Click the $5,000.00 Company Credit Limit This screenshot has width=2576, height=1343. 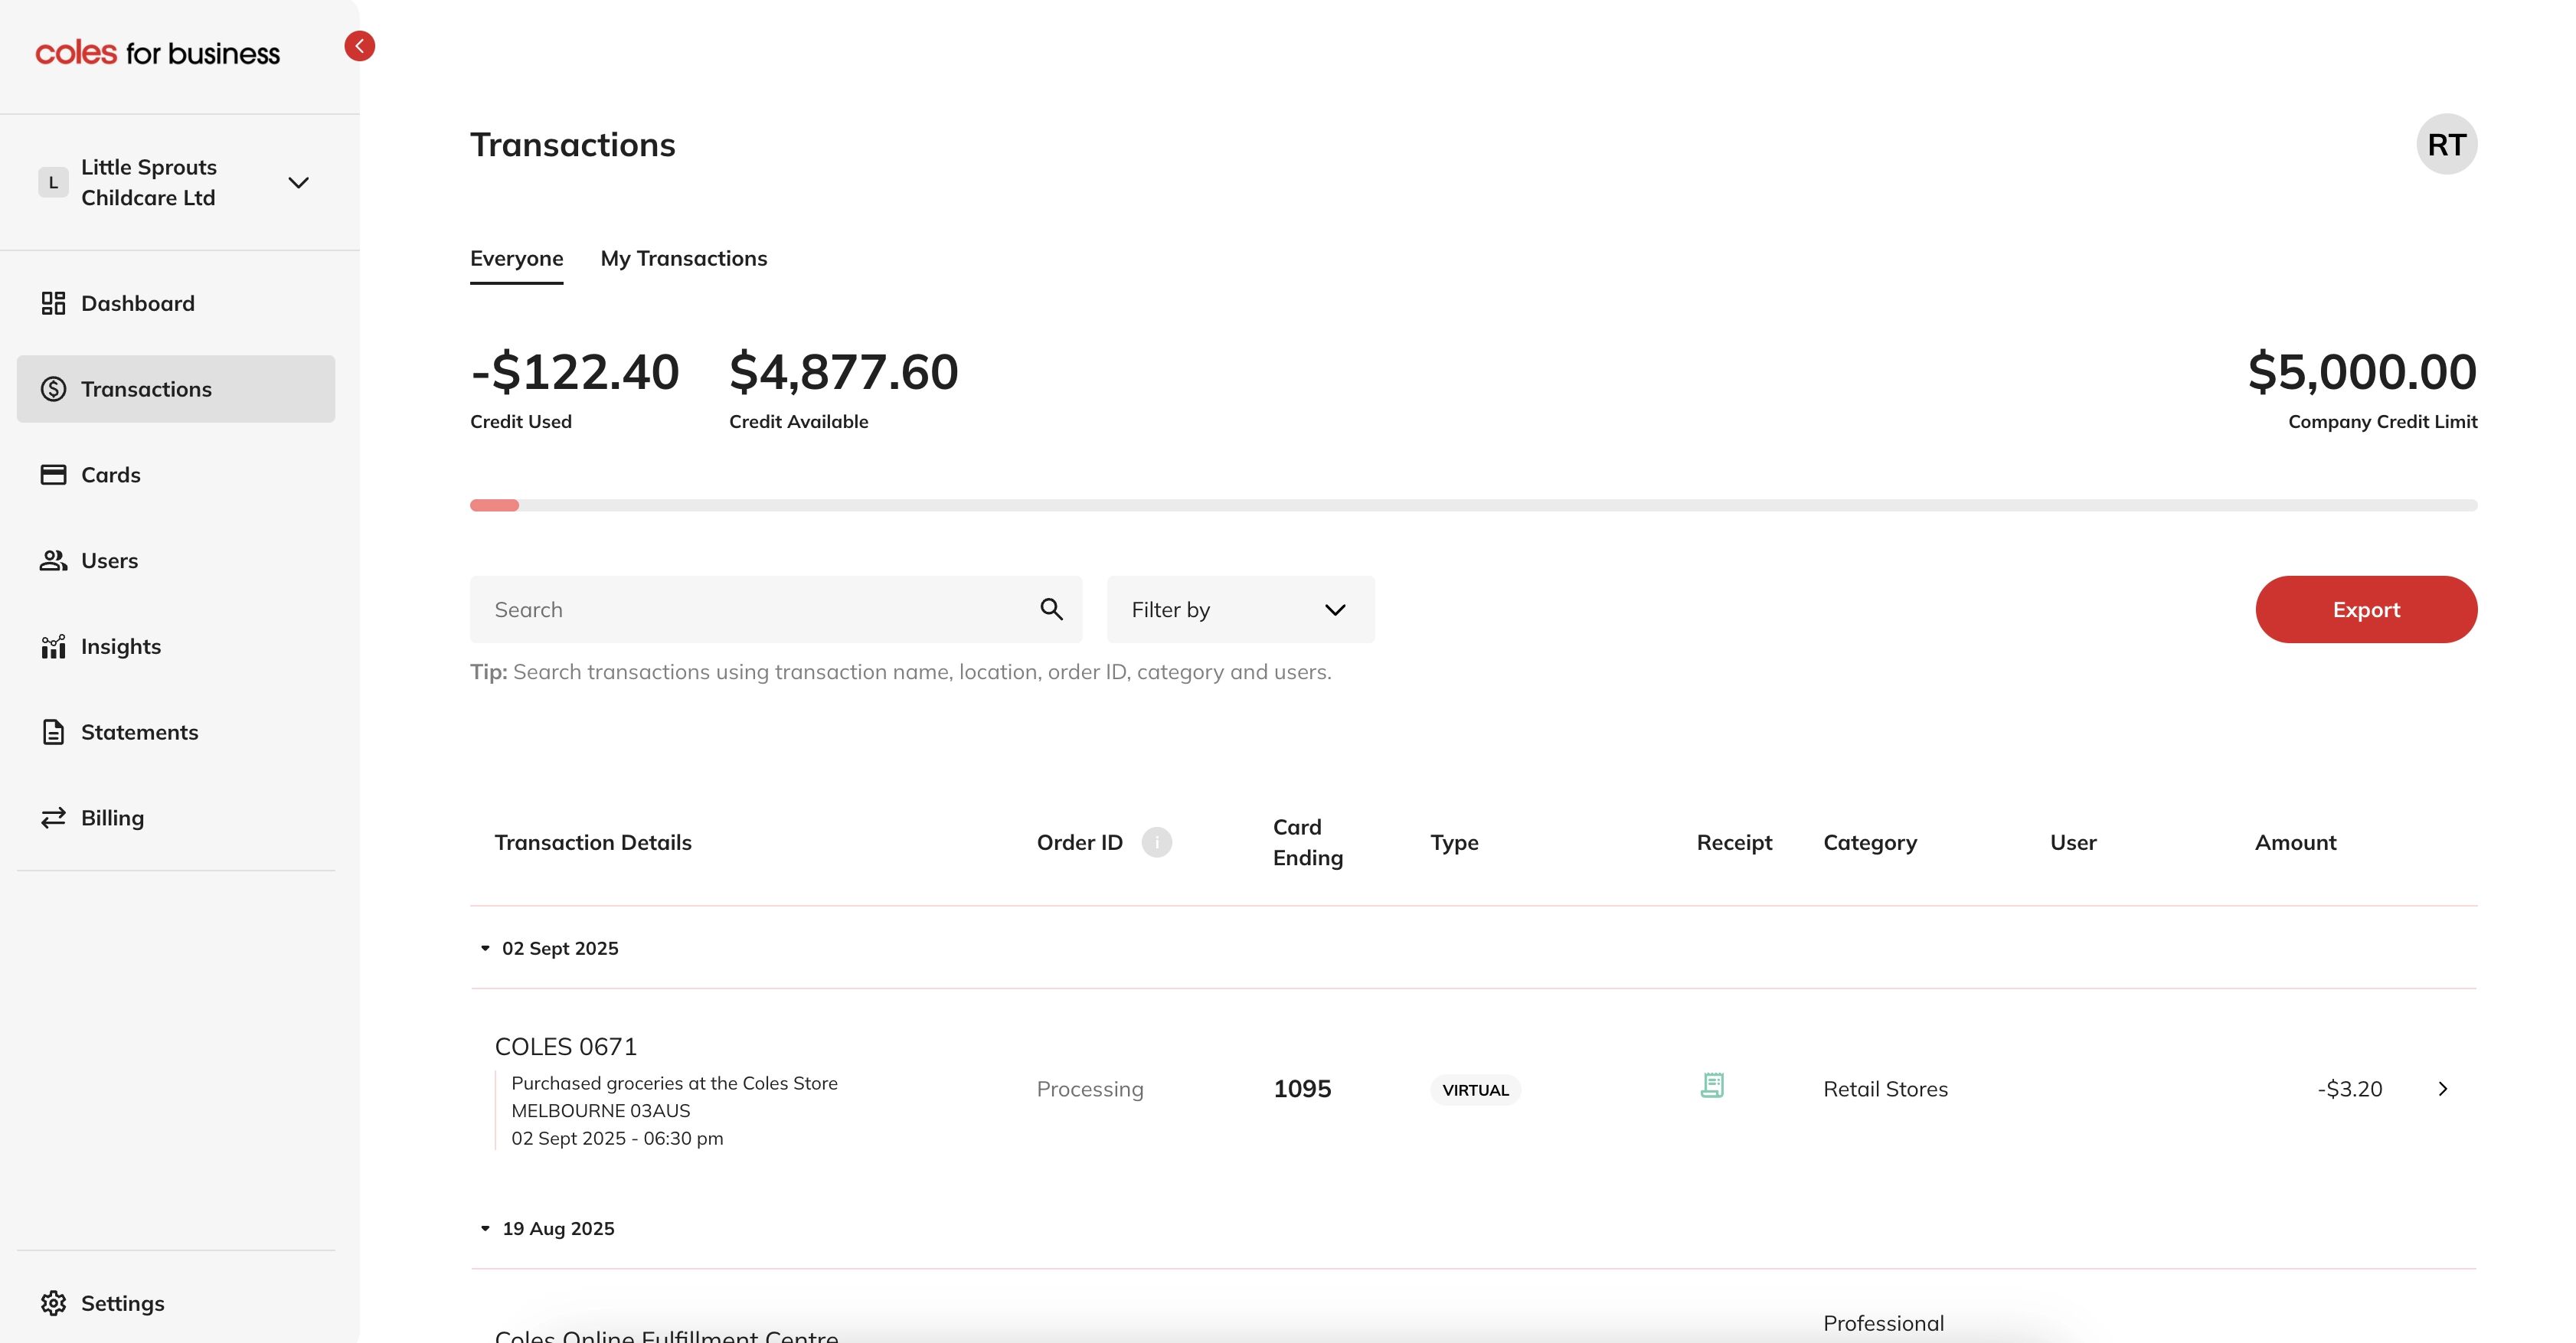click(x=2362, y=372)
